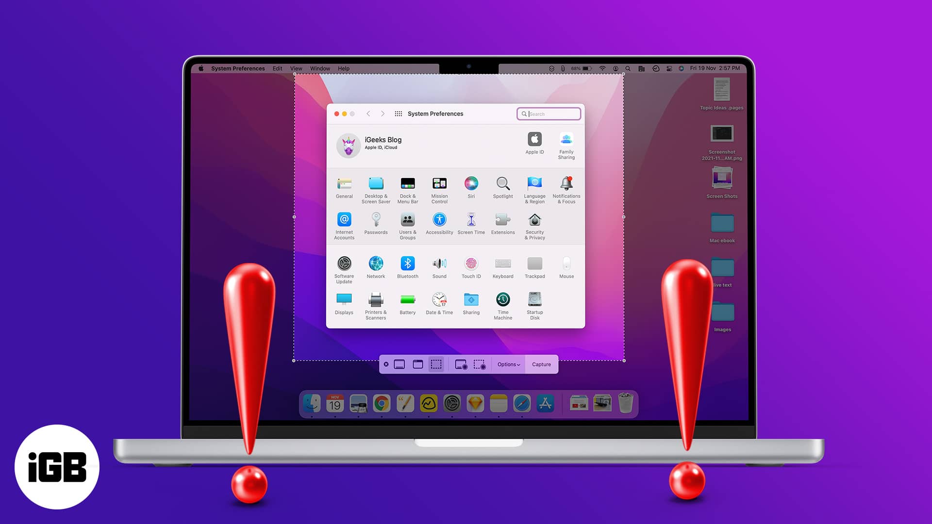Enable selected area screenshot mode

pos(435,364)
